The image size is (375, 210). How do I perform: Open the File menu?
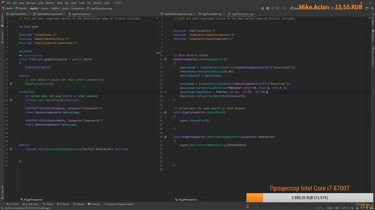click(9, 3)
